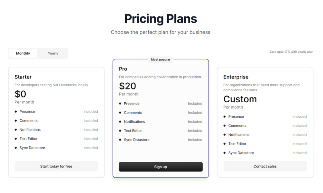Image resolution: width=323 pixels, height=193 pixels.
Task: Click the Contact sales button
Action: (x=265, y=166)
